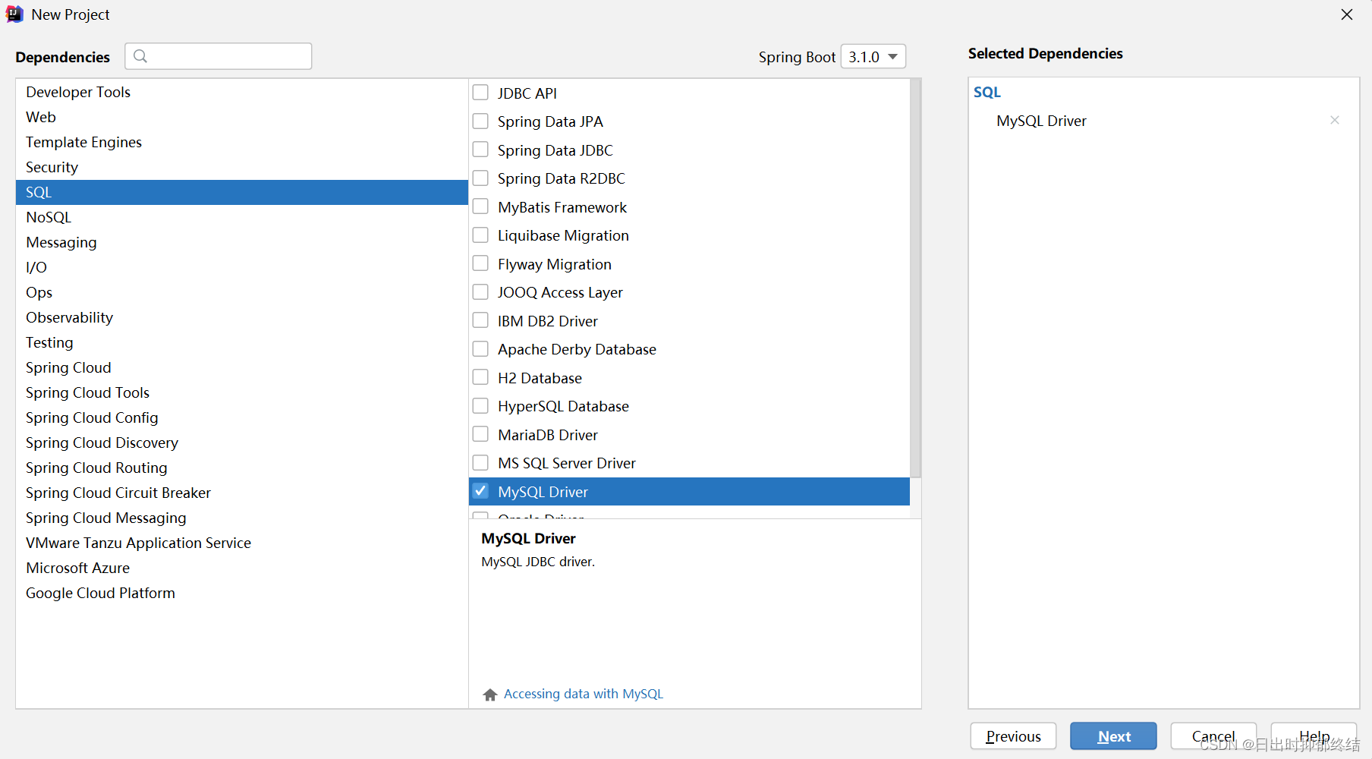
Task: Choose the Observability category
Action: (x=241, y=317)
